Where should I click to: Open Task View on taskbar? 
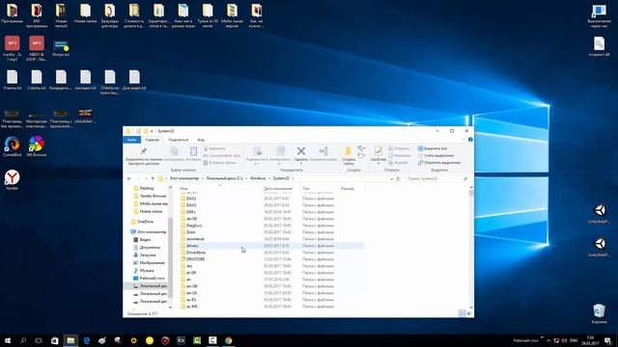[x=39, y=340]
